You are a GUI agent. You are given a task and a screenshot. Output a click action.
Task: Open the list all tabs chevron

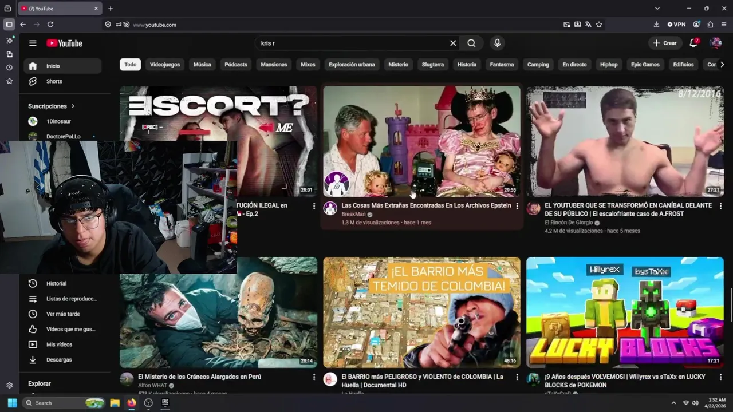[x=657, y=9]
